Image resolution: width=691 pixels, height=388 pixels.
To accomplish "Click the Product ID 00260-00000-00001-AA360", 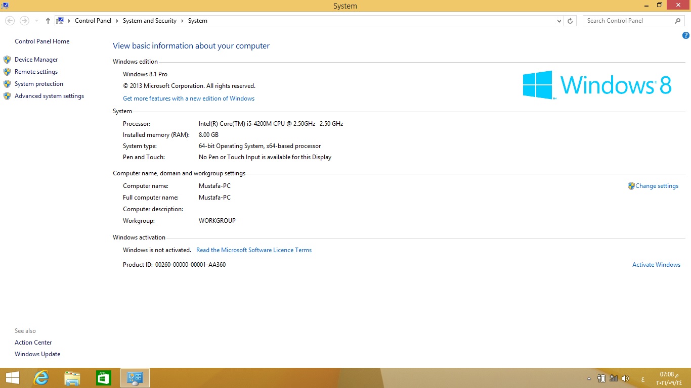I will 190,265.
